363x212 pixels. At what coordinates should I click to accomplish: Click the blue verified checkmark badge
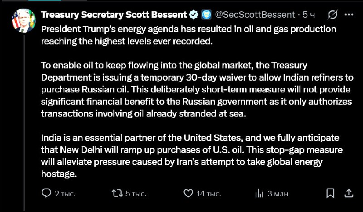(x=193, y=15)
